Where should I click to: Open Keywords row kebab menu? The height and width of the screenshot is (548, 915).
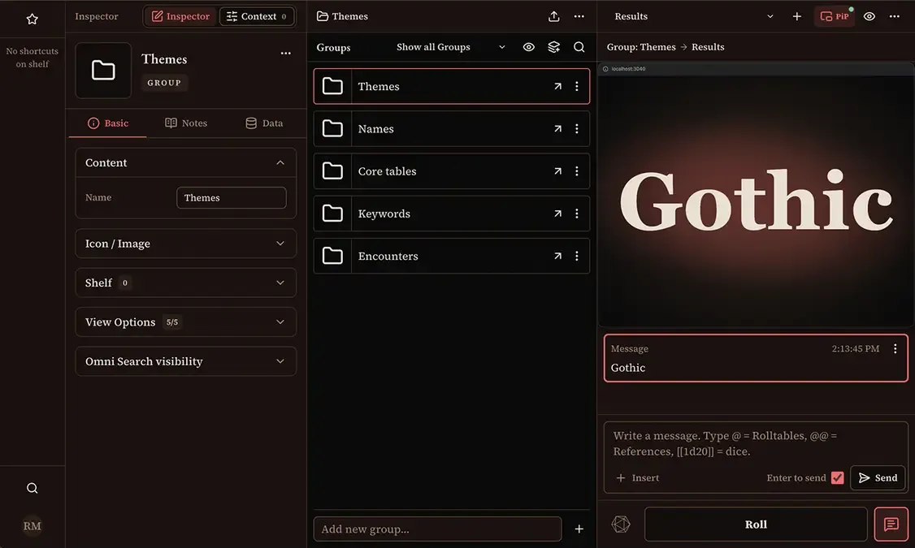tap(576, 214)
